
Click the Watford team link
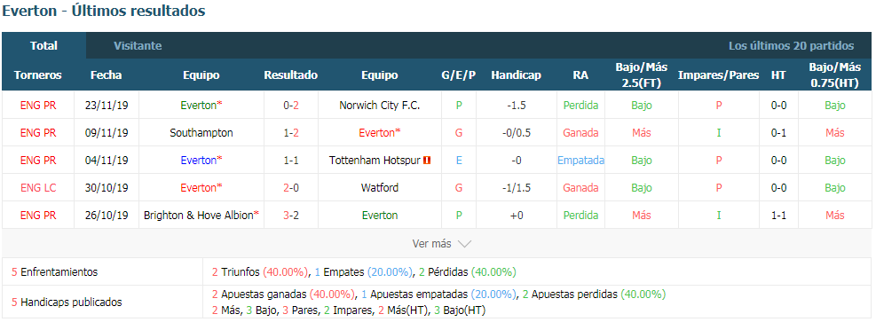379,187
